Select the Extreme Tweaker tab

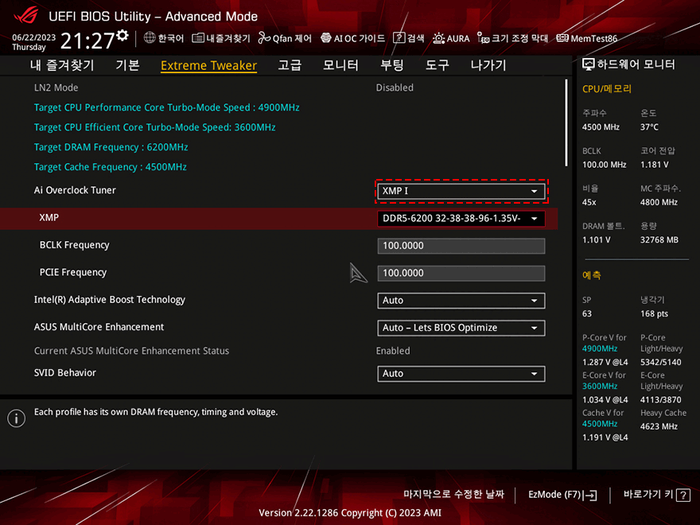coord(208,65)
